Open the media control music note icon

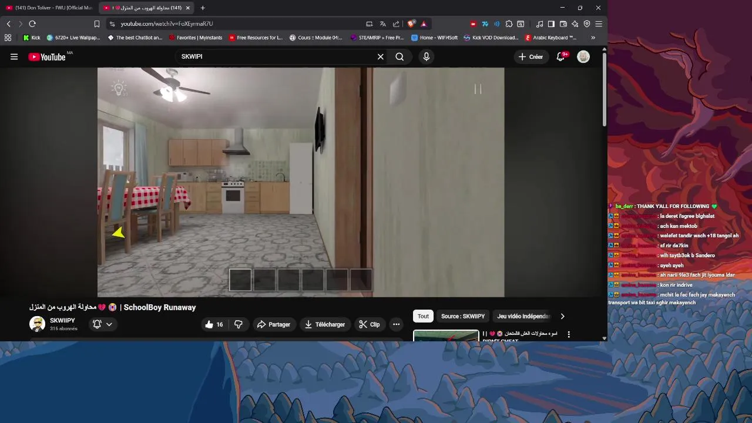pyautogui.click(x=539, y=23)
